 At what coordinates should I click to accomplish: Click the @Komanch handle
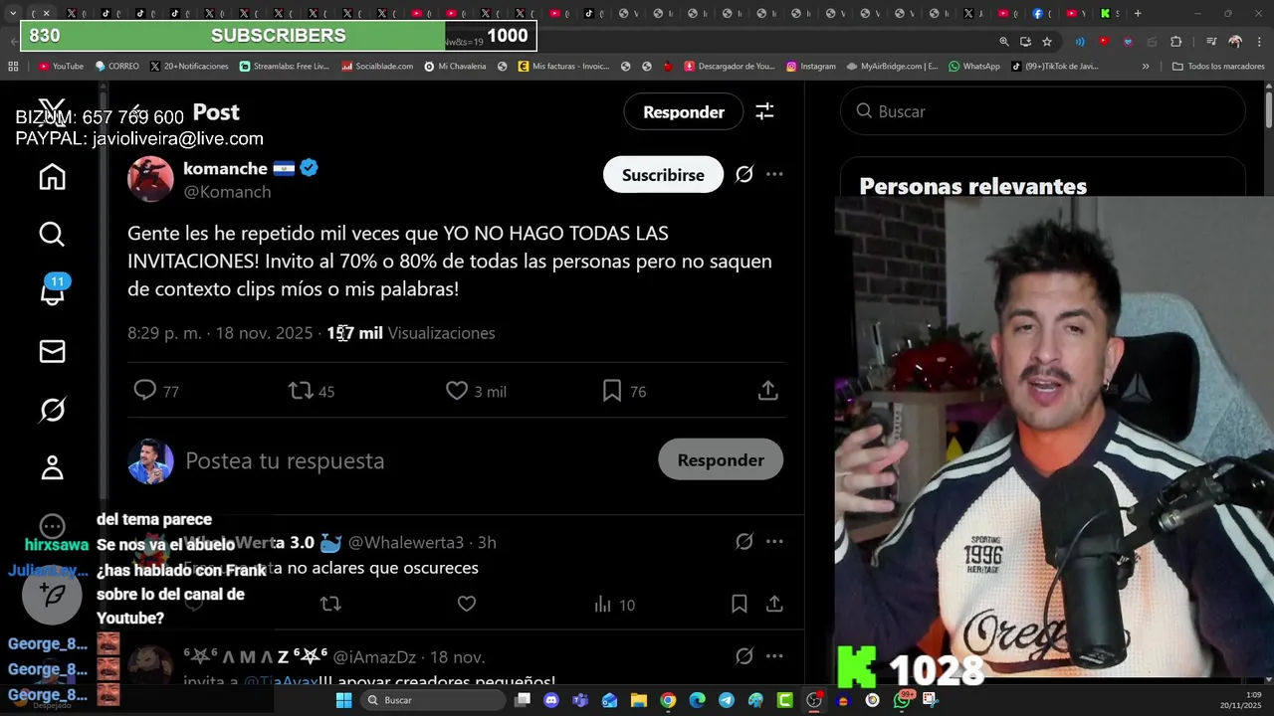click(x=227, y=192)
